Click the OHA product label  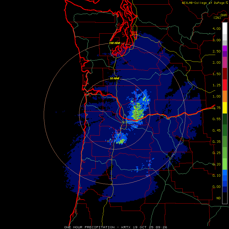pyautogui.click(x=224, y=15)
